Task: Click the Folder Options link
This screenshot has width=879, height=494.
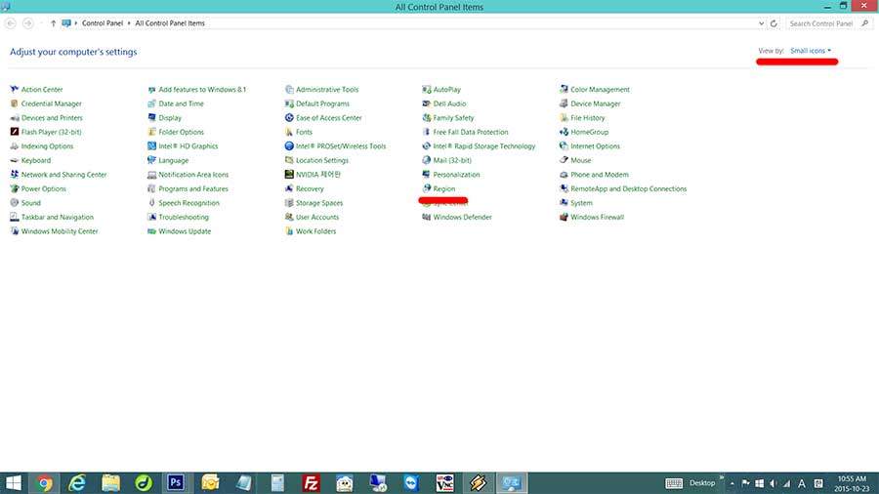Action: pyautogui.click(x=181, y=132)
